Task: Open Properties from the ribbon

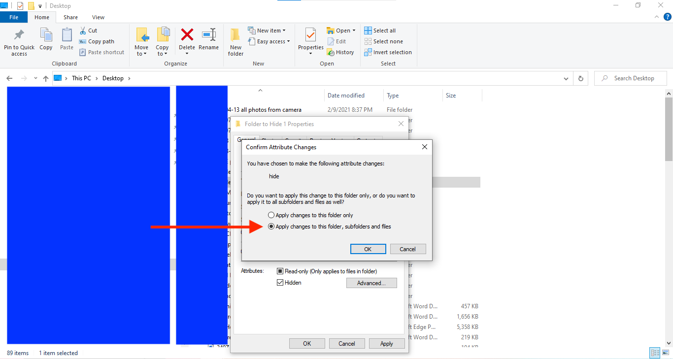Action: tap(310, 35)
